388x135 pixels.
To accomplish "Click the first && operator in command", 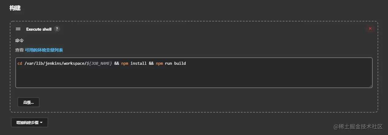I will click(x=116, y=64).
